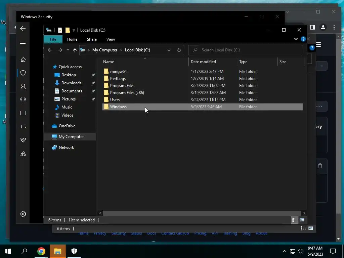This screenshot has height=258, width=344.
Task: Open Chrome three-dot menu
Action: tap(334, 27)
